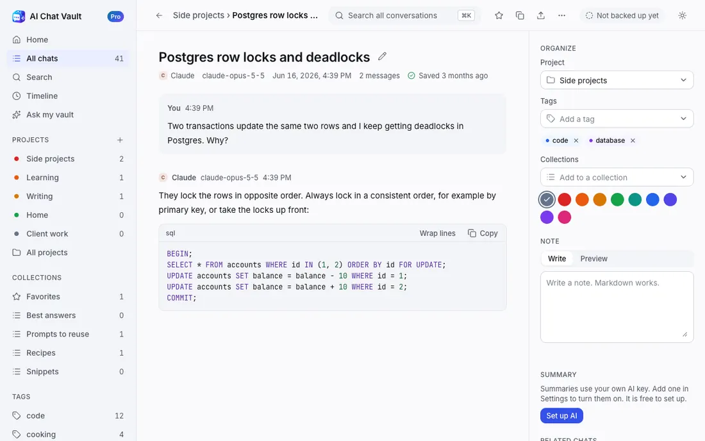Click the Set up AI button
Screen dimensions: 705x441
[561, 416]
